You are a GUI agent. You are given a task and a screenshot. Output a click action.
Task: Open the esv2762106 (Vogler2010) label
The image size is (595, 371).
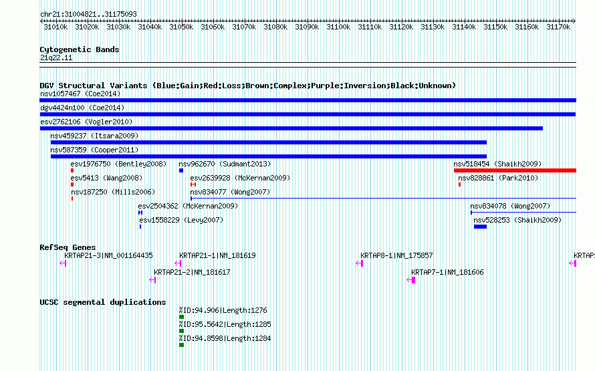[86, 122]
